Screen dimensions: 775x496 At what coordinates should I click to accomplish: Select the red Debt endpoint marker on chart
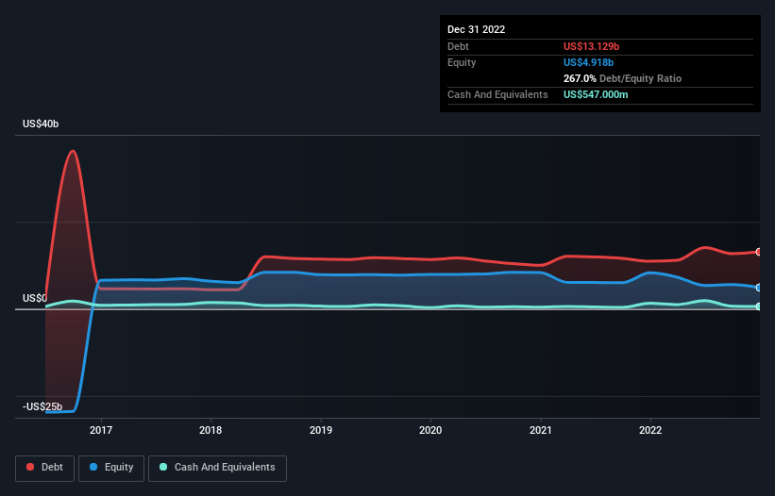point(759,252)
